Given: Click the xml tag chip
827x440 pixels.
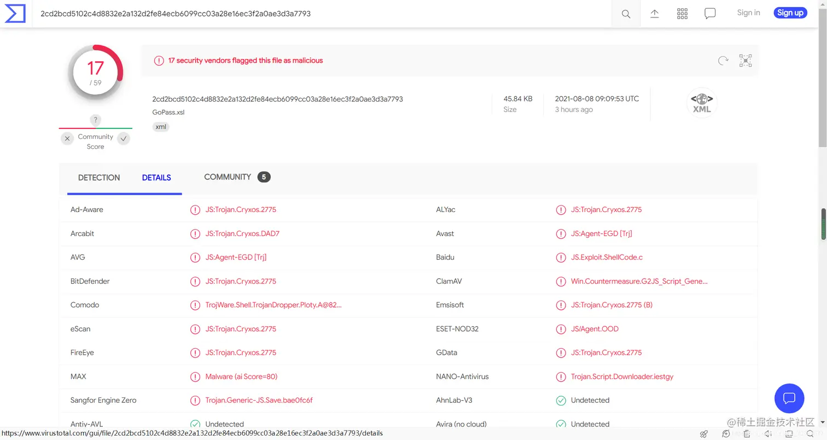Looking at the screenshot, I should (161, 127).
